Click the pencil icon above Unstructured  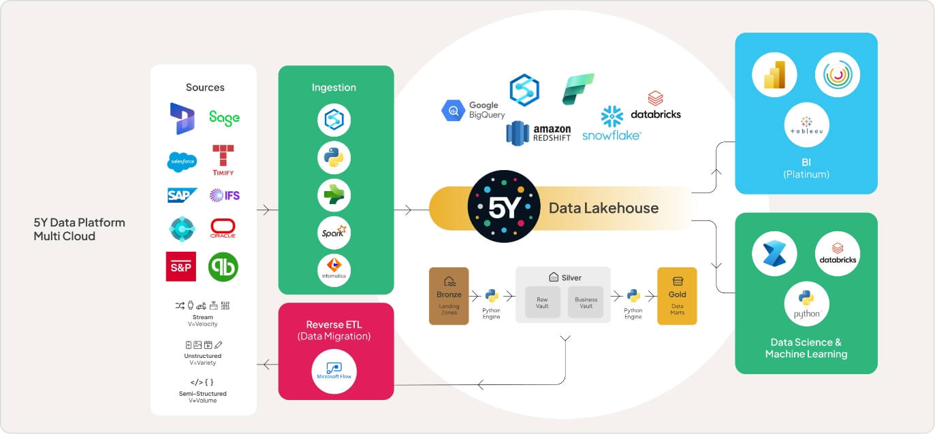pos(219,345)
